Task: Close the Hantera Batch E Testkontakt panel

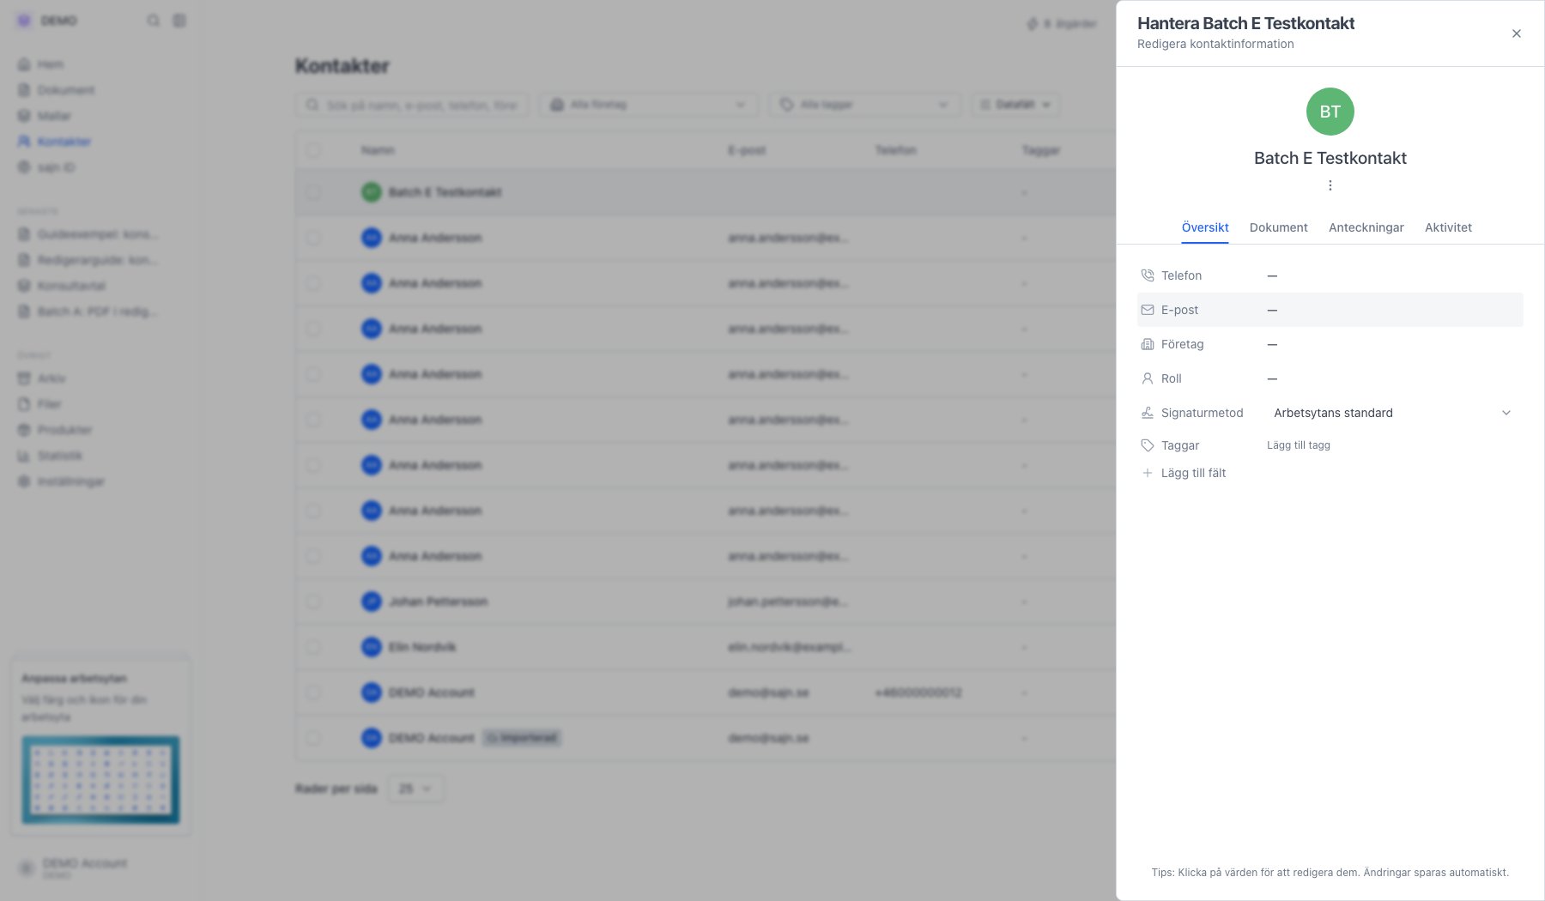Action: 1516,33
